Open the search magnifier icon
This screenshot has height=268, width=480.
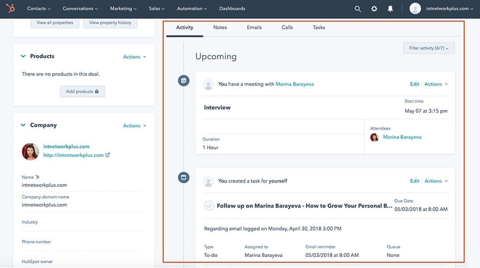358,9
